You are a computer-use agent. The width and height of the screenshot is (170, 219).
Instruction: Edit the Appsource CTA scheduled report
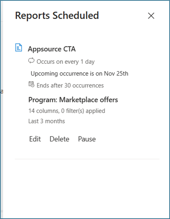click(35, 139)
